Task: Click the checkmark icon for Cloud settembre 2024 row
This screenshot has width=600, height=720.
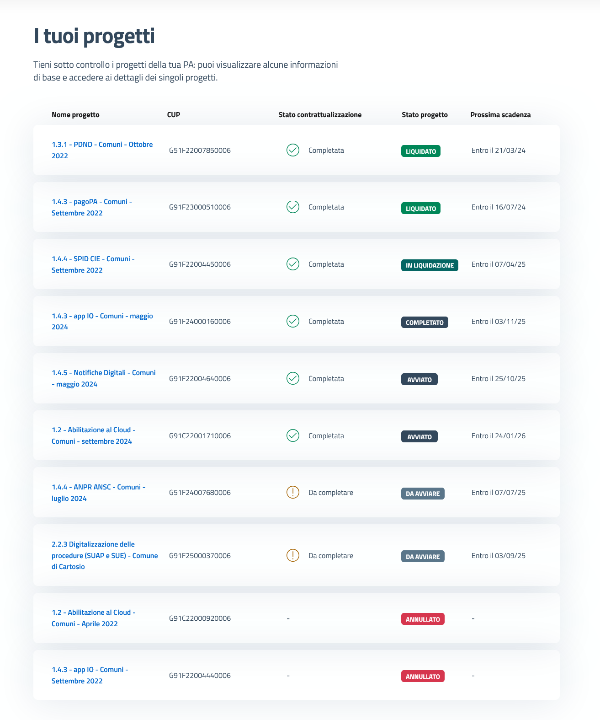Action: pyautogui.click(x=292, y=435)
